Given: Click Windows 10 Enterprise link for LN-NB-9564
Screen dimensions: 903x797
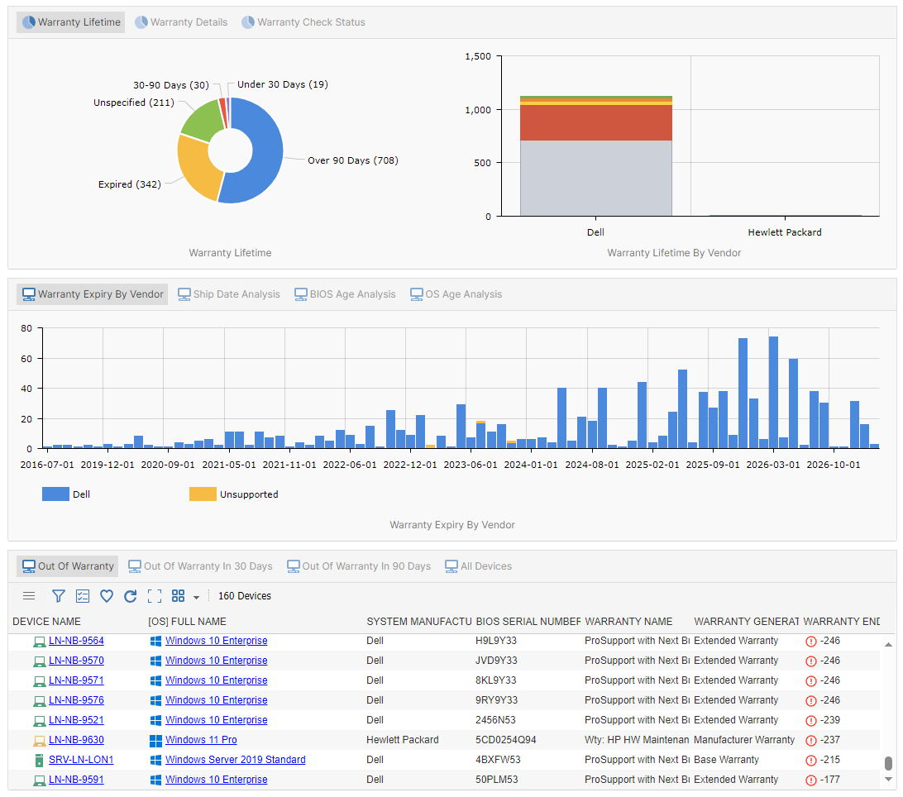Looking at the screenshot, I should pos(216,641).
